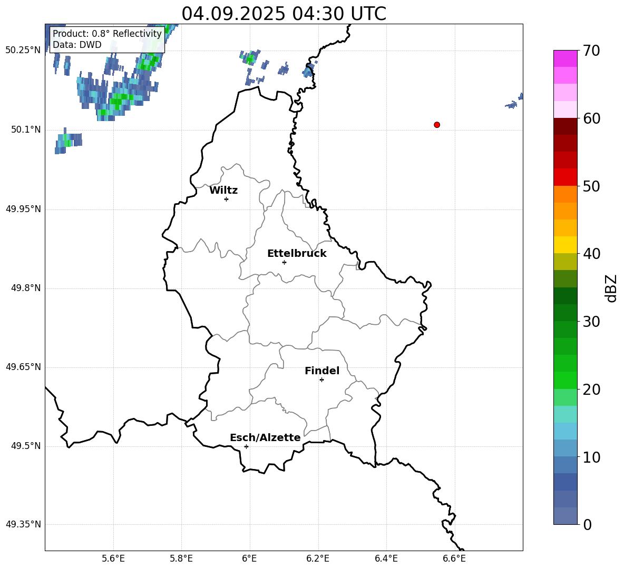Image resolution: width=624 pixels, height=569 pixels.
Task: Click the 6°E longitude label
Action: click(249, 559)
